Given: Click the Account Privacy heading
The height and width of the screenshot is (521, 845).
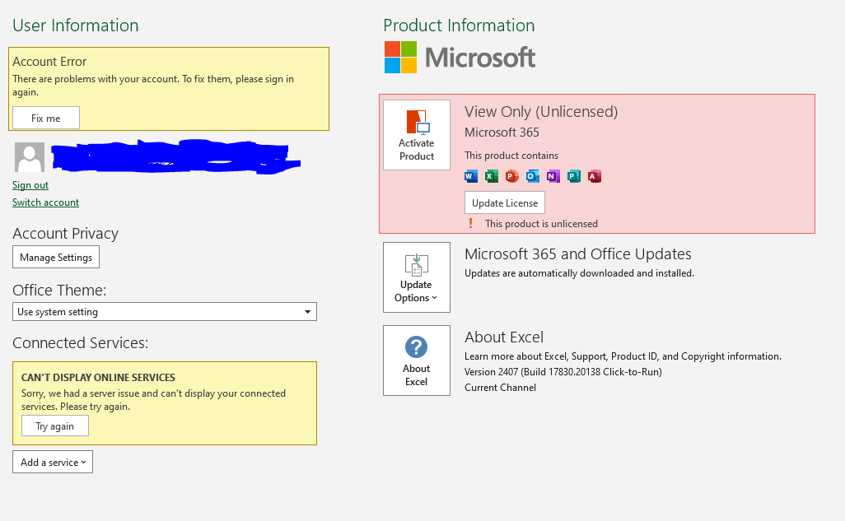Looking at the screenshot, I should click(65, 233).
